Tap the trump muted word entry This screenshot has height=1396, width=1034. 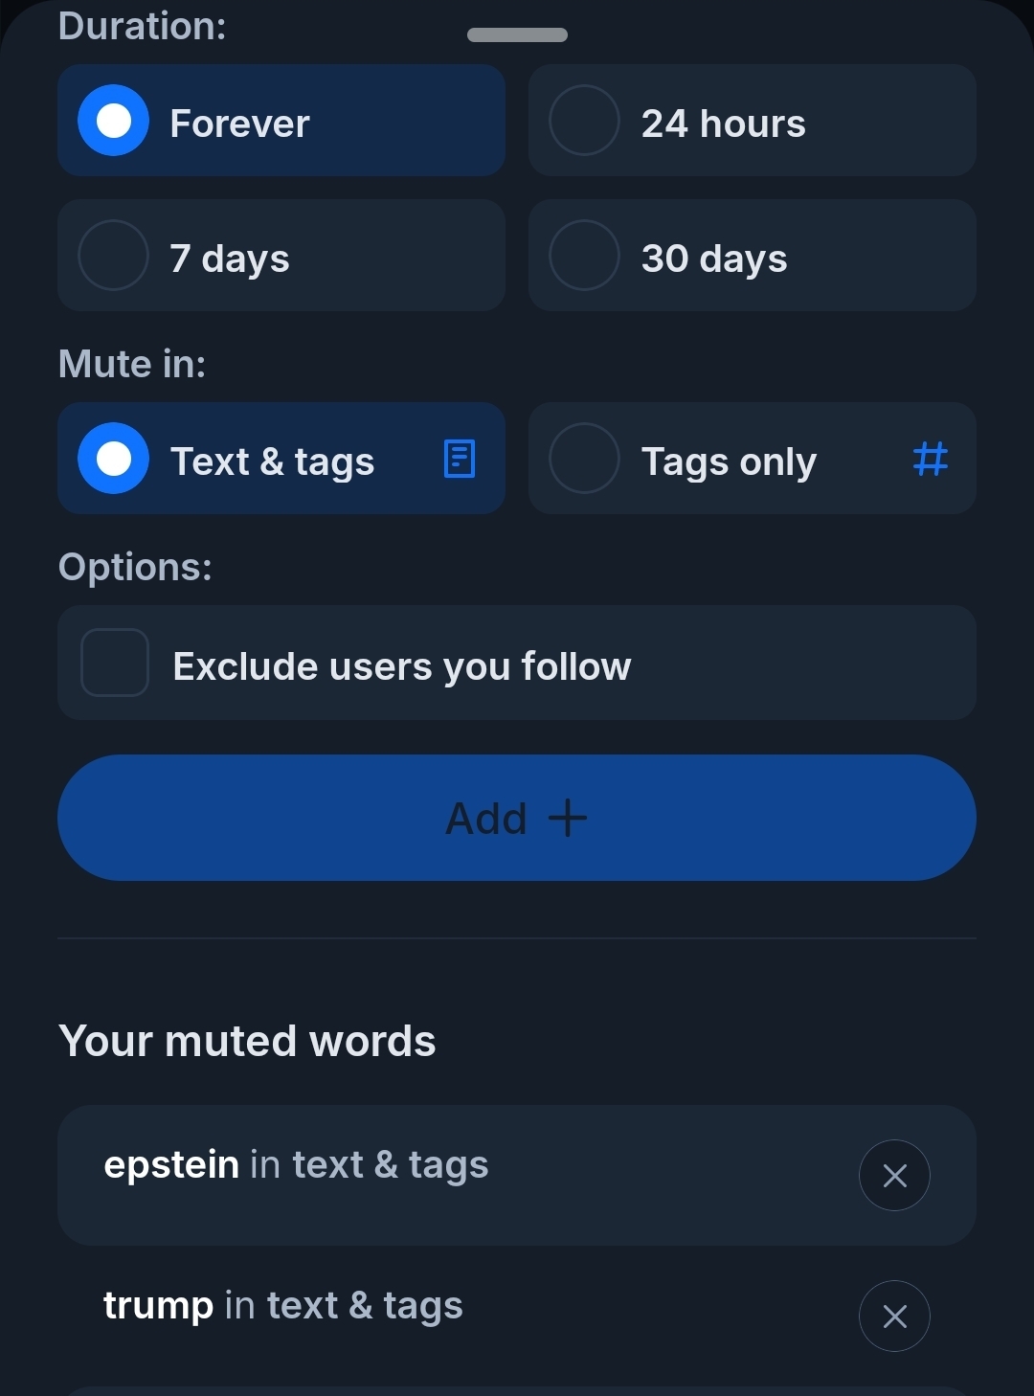[283, 1306]
